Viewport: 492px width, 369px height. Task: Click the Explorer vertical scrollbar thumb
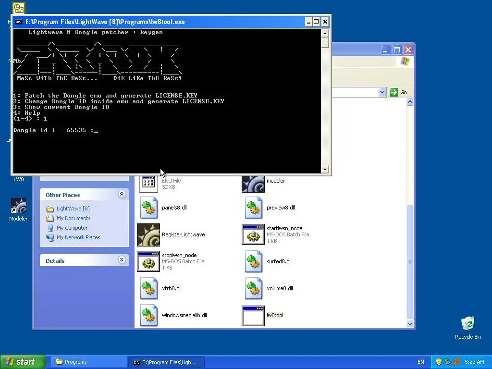coord(410,262)
